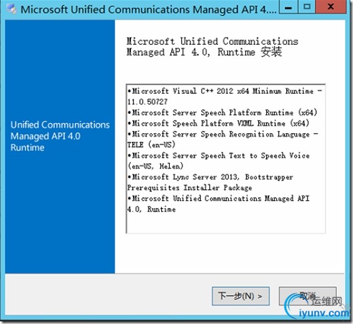Maximize the installer window
The image size is (353, 324).
pos(307,7)
